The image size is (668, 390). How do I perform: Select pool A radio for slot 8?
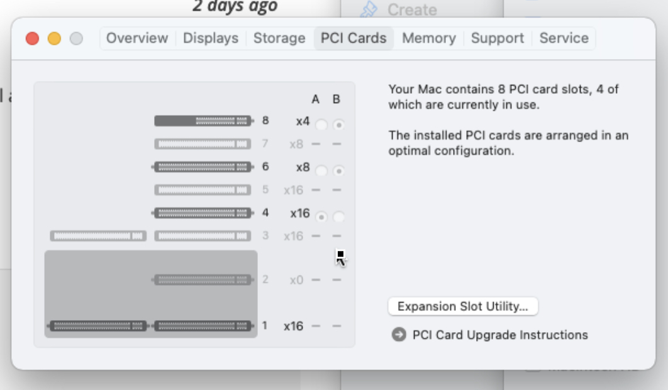point(321,125)
